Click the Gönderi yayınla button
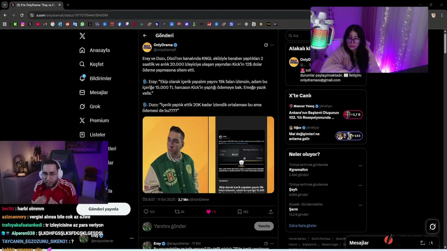The width and height of the screenshot is (447, 251). click(x=103, y=209)
